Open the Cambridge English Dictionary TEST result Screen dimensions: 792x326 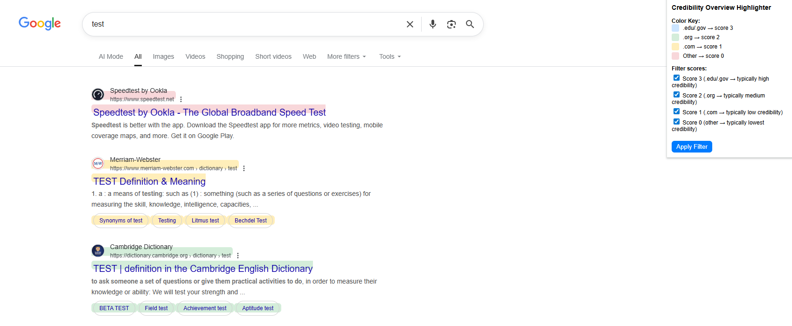[203, 269]
